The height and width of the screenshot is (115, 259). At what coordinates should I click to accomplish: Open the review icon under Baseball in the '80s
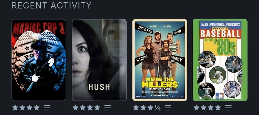pyautogui.click(x=228, y=108)
